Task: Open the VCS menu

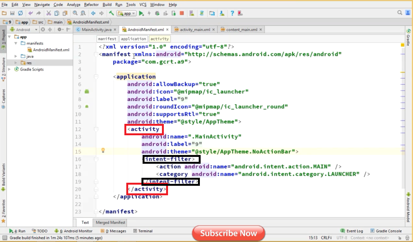Action: pyautogui.click(x=143, y=5)
